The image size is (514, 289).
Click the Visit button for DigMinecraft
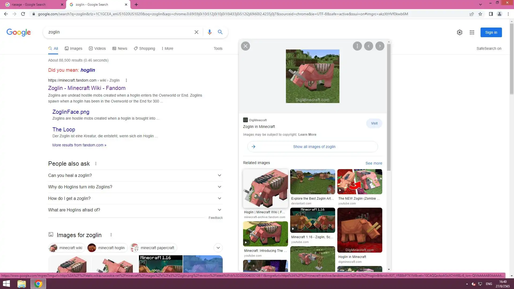[x=374, y=123]
